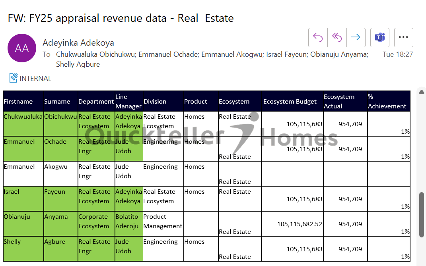Click the email subject line text
Viewport: 426px width, 266px height.
(121, 18)
